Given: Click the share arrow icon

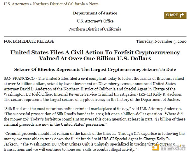Looking at the screenshot, I should pos(182,15).
